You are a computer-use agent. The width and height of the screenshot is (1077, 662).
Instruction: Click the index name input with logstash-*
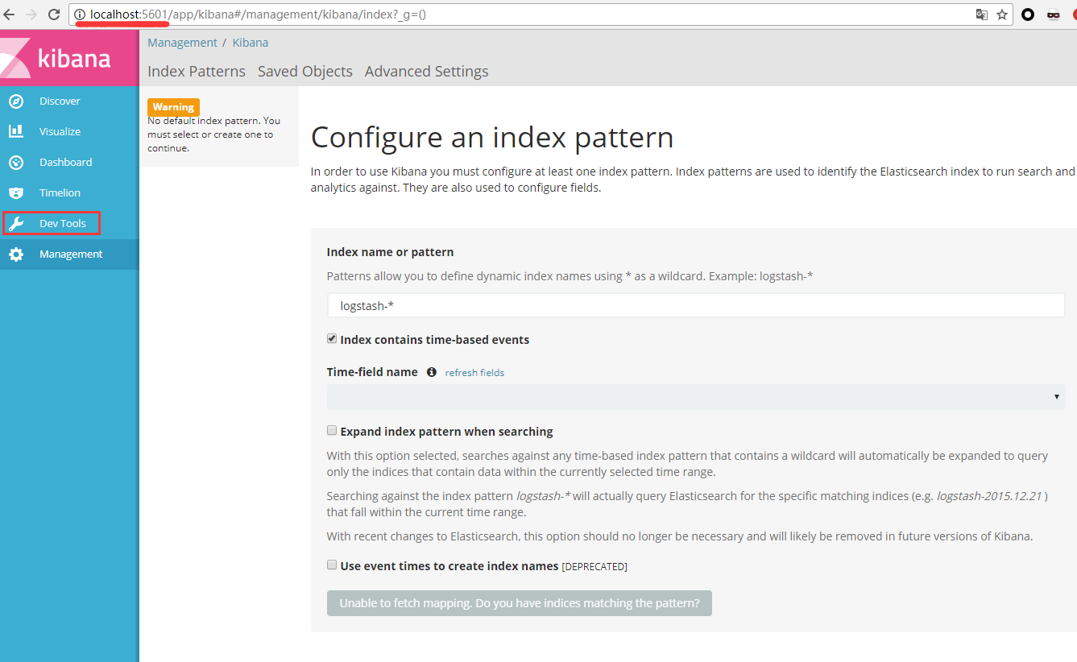[x=696, y=306]
